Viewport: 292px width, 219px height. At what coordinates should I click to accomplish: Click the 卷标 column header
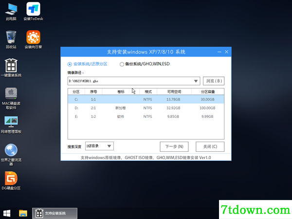pos(121,91)
